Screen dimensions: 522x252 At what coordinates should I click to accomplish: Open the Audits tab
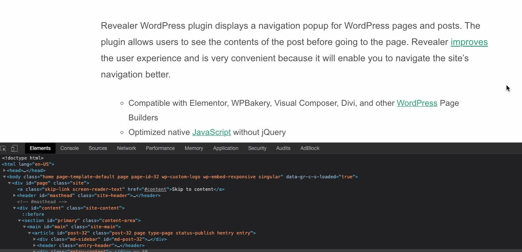283,148
